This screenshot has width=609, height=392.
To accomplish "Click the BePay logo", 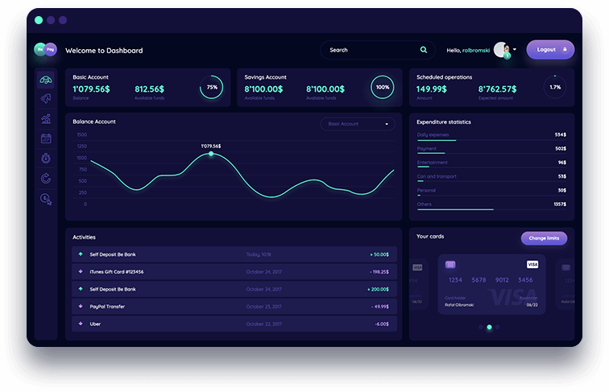I will (x=45, y=50).
